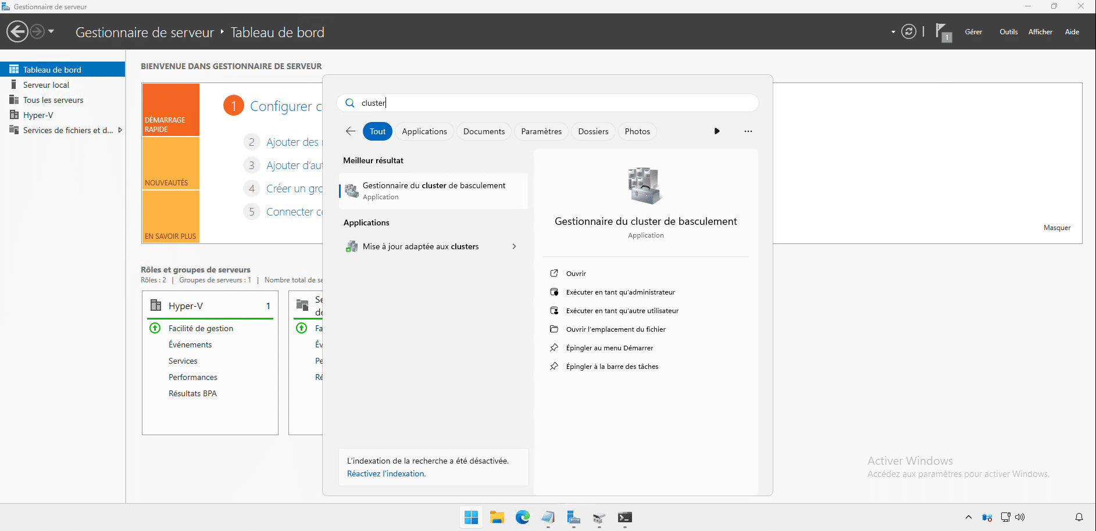
Task: Click the Hyper-V sidebar icon
Action: (14, 115)
